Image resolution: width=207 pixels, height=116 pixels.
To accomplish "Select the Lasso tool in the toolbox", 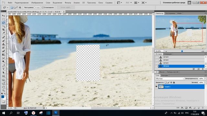I will click(4, 23).
